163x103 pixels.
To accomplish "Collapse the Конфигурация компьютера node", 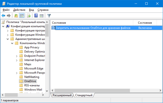I will click(x=3, y=26).
